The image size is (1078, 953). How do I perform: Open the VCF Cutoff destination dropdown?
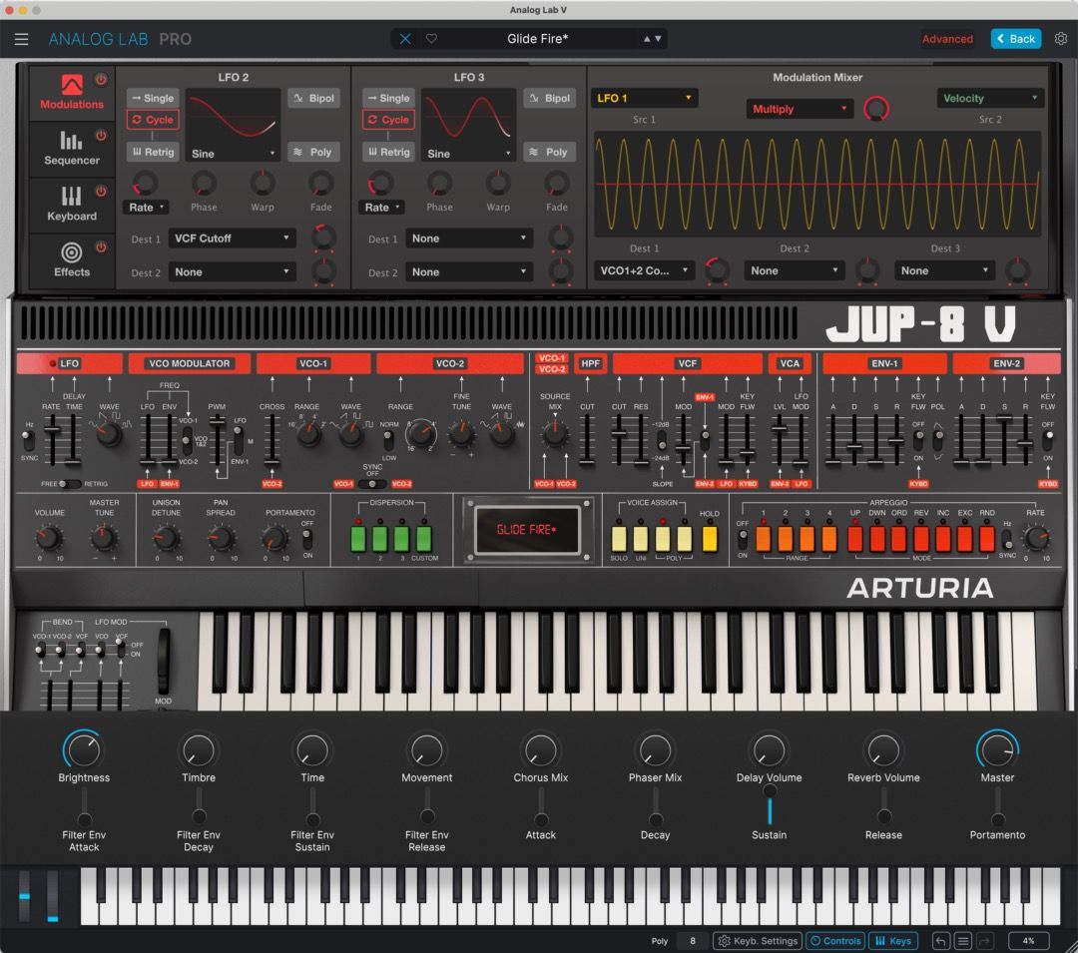click(232, 238)
